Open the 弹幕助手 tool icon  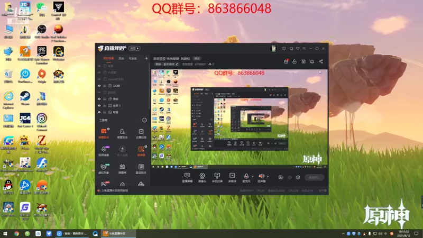coord(104,133)
